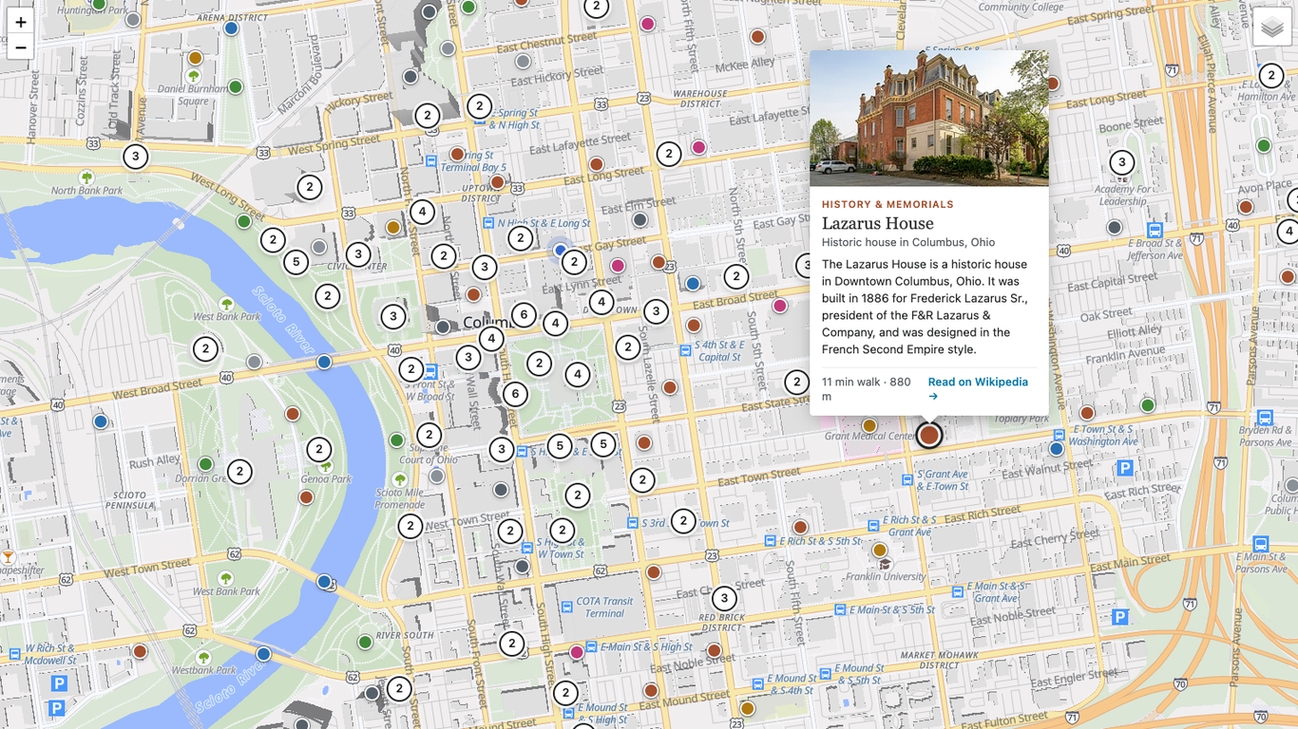Viewport: 1298px width, 729px height.
Task: Open the brown pin right of Topiary Park label
Action: click(x=1087, y=413)
